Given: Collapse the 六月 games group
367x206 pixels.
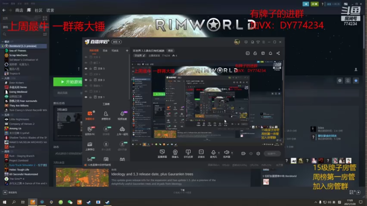Looking at the screenshot, I should tap(3, 78).
